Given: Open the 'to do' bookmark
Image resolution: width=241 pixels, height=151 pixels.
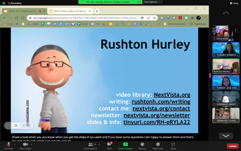Looking at the screenshot, I should tap(83, 24).
